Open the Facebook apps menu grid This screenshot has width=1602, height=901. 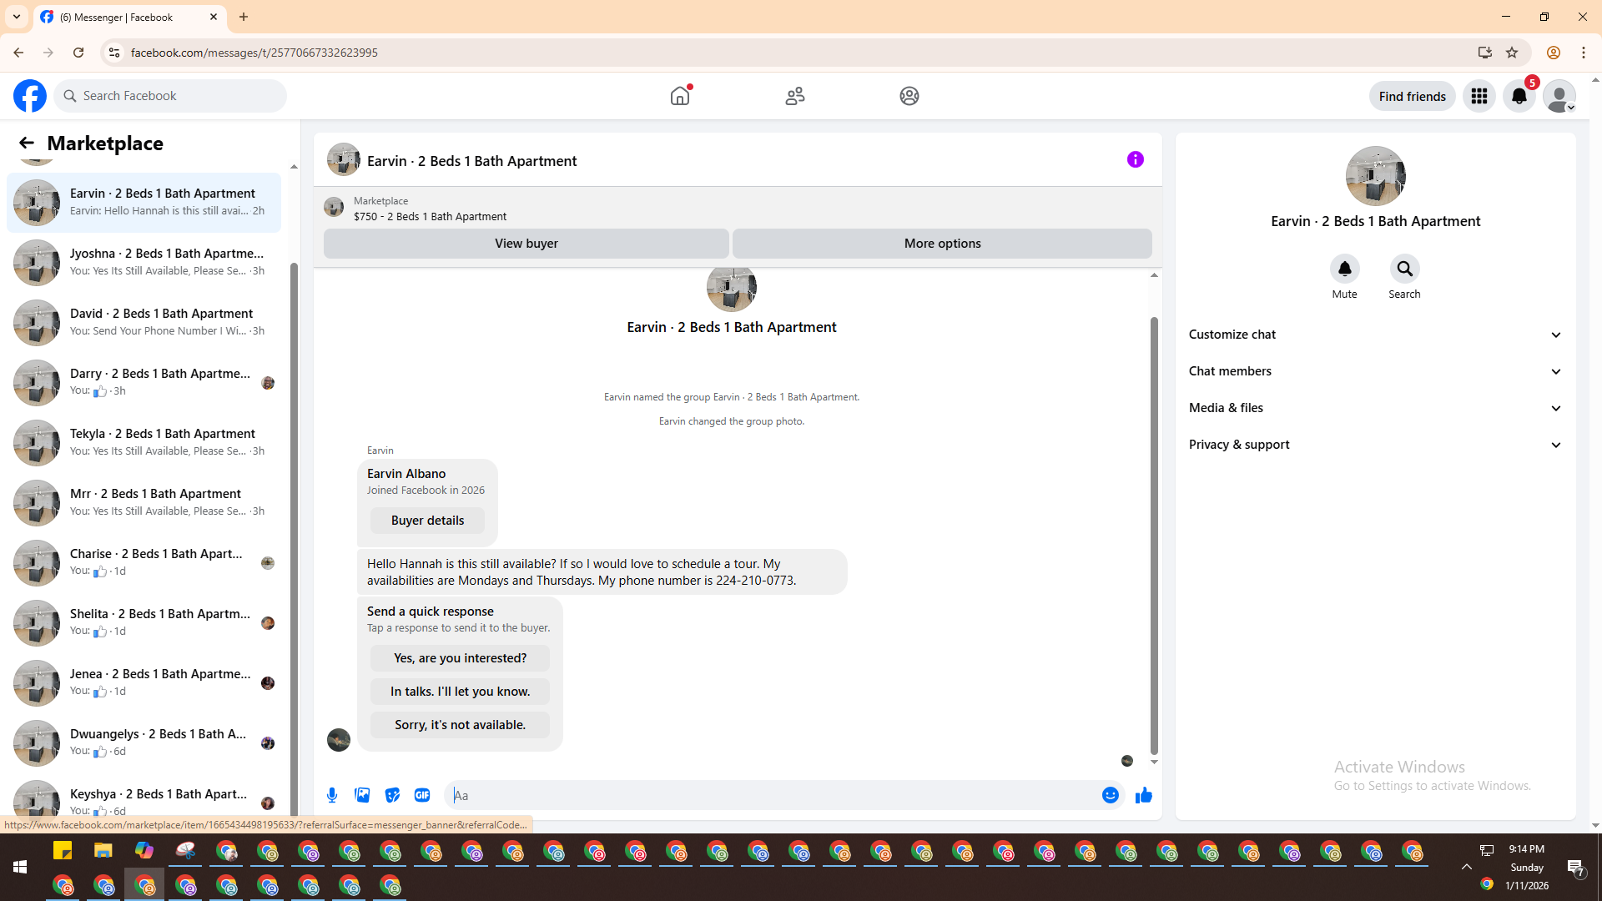[1479, 96]
